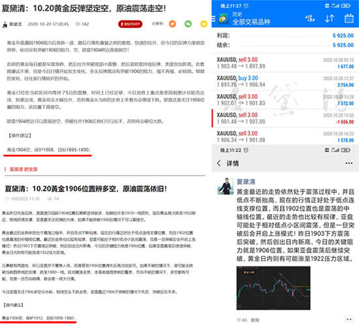
Task: Tap the 结余 value 5 925.00
Action: (343, 45)
